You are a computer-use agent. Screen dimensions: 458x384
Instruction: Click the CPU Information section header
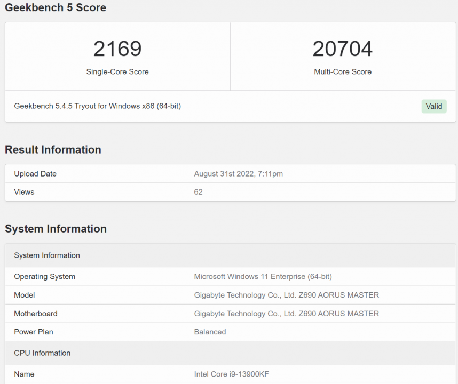tap(42, 353)
